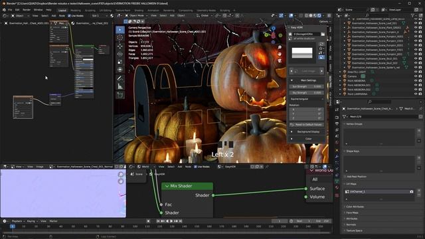Enable Add Rest Position checkbox

[x=345, y=177]
